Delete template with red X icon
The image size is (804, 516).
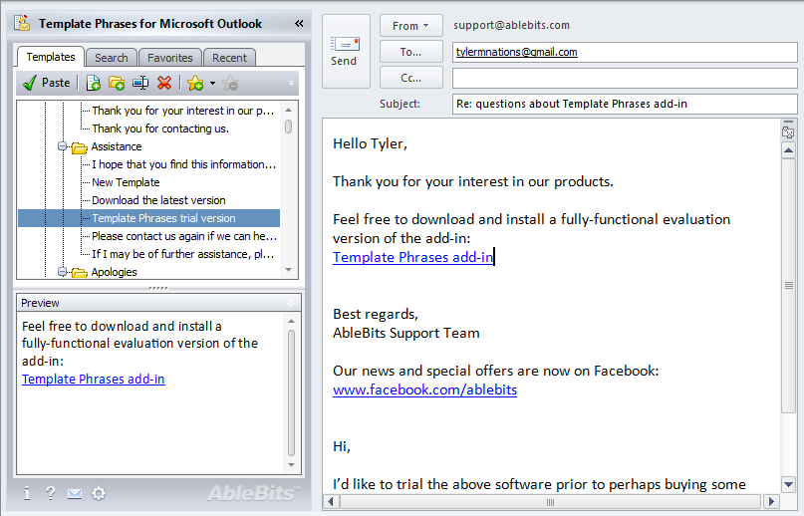pyautogui.click(x=164, y=83)
